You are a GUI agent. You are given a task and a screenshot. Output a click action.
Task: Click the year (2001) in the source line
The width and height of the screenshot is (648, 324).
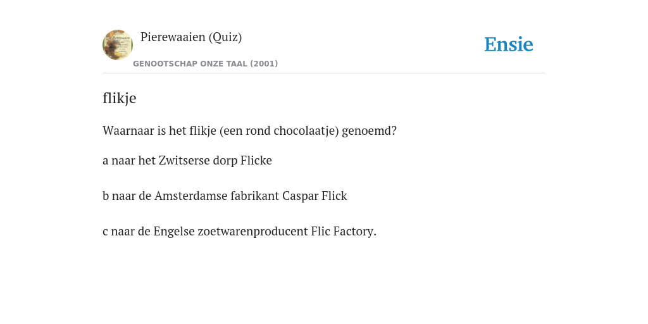point(264,64)
